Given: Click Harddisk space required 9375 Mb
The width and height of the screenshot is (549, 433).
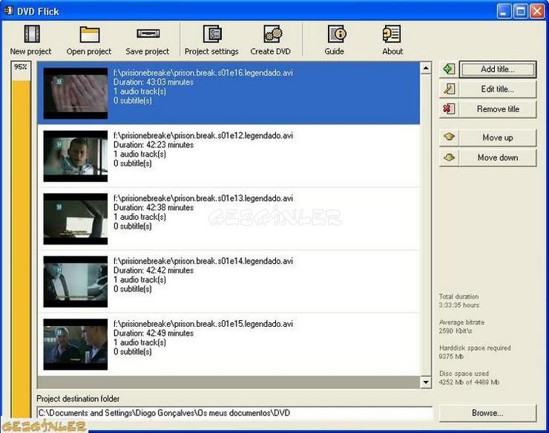Looking at the screenshot, I should (475, 352).
